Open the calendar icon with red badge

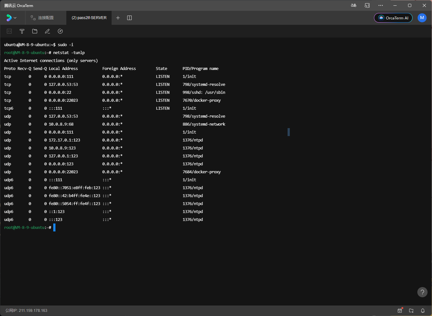pyautogui.click(x=400, y=311)
